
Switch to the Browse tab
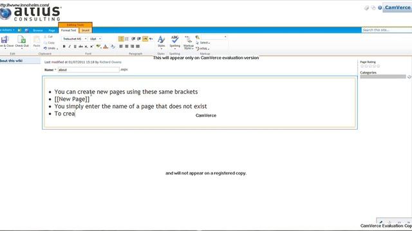pyautogui.click(x=38, y=30)
